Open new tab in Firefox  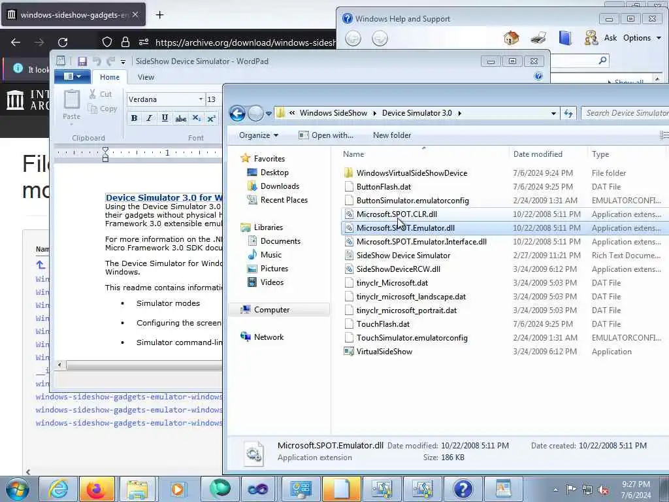[159, 15]
